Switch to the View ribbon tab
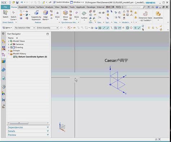Viewport: 171px width, 142px height. coord(57,7)
